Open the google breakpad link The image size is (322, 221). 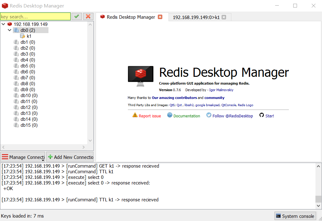tap(207, 105)
